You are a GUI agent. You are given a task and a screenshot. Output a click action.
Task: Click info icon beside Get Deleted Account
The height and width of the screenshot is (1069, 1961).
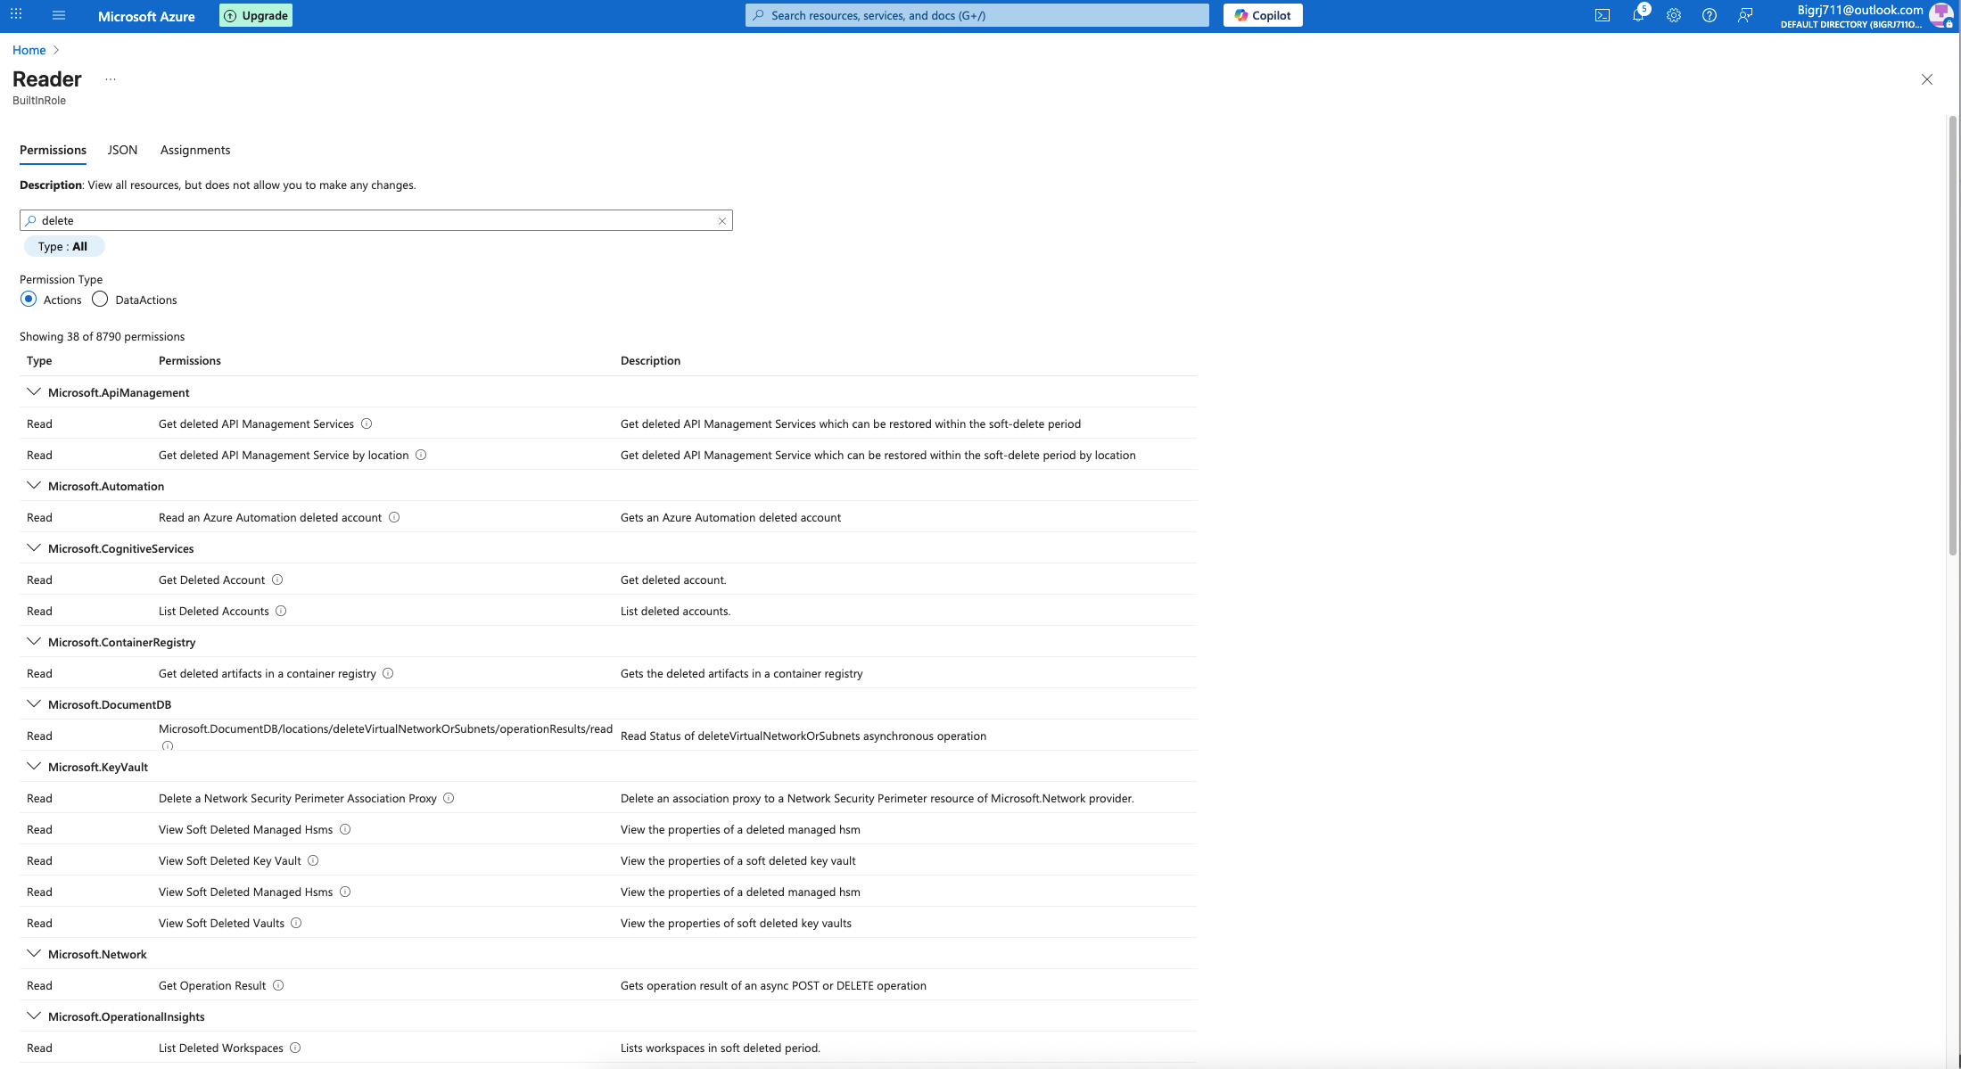tap(277, 580)
